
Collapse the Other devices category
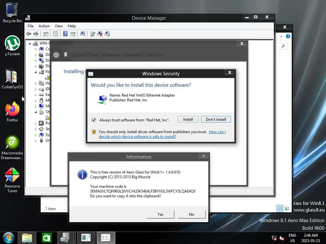click(x=36, y=112)
